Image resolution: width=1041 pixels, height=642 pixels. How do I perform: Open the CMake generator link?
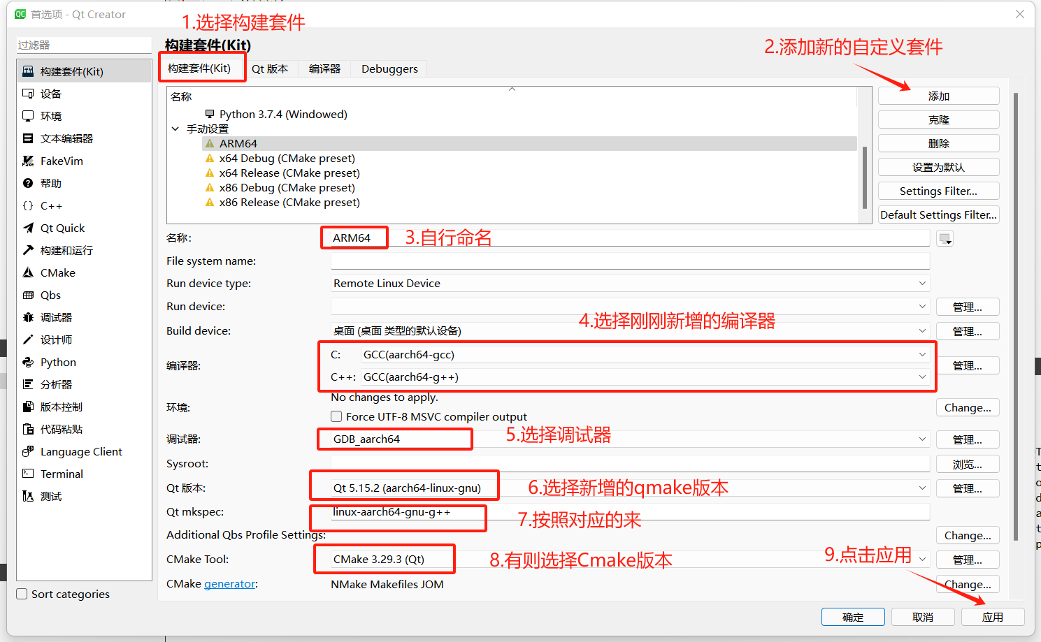click(x=230, y=584)
